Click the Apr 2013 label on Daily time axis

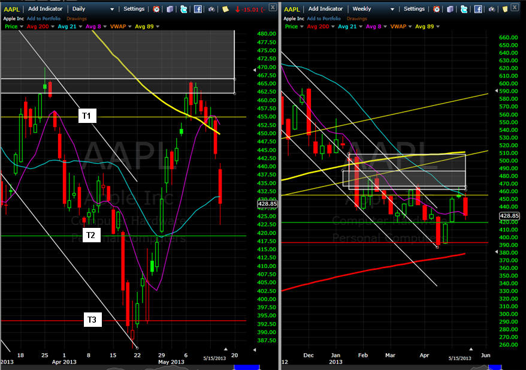[x=64, y=362]
